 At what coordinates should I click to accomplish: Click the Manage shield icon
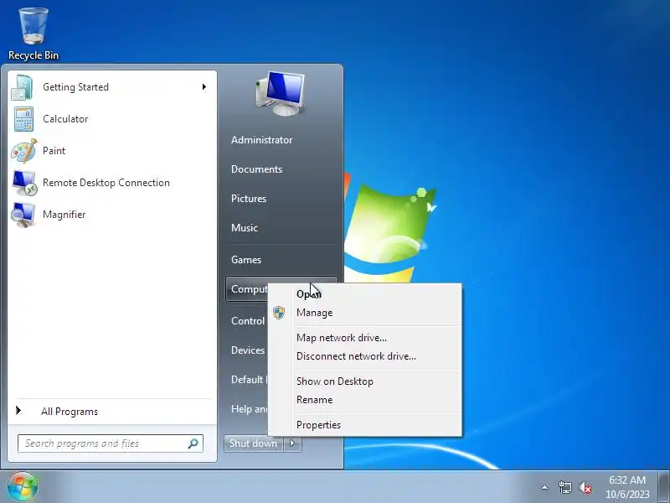point(279,313)
